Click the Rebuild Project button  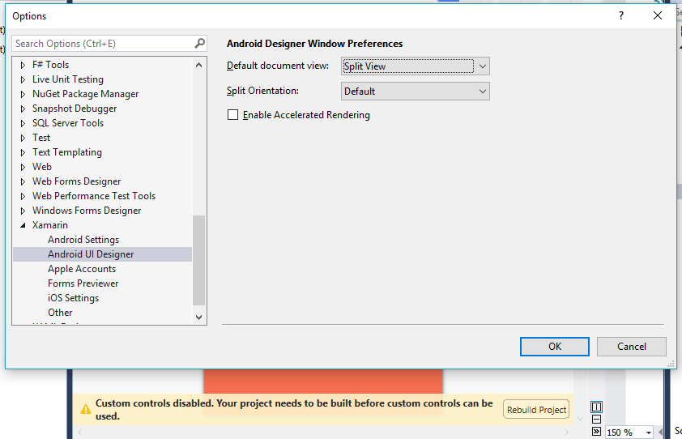coord(536,410)
